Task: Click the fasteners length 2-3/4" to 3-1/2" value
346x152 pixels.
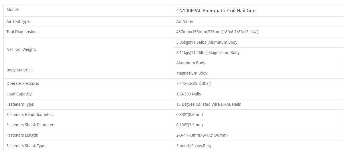Action: (x=202, y=135)
